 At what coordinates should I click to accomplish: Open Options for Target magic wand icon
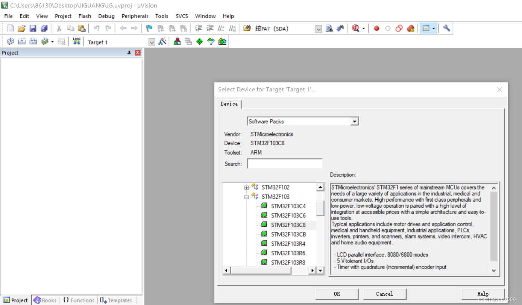(162, 41)
